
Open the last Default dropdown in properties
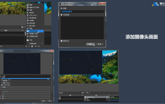(x=26, y=98)
